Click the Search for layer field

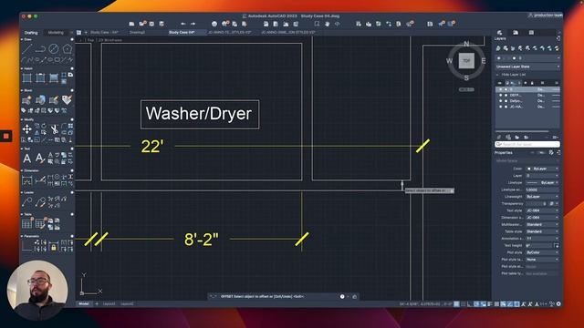[x=527, y=144]
